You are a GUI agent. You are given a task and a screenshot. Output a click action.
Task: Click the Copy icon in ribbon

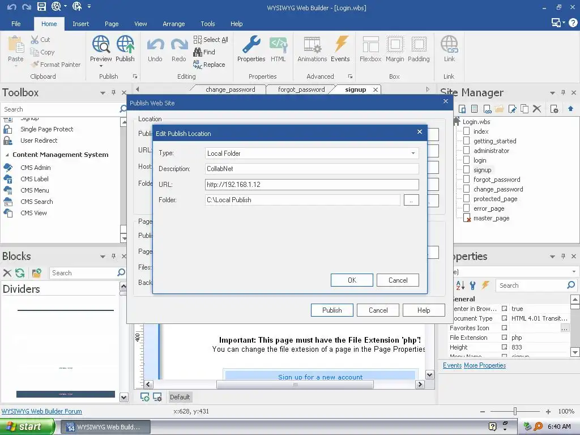(35, 52)
